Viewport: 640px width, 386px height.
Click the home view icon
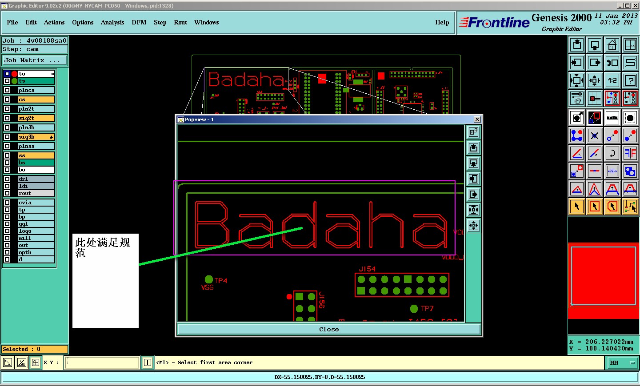pyautogui.click(x=612, y=45)
